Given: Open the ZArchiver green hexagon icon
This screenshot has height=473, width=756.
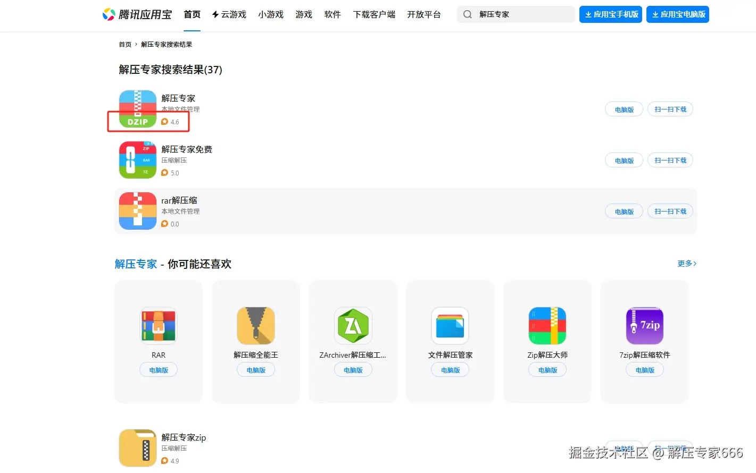Looking at the screenshot, I should [353, 325].
